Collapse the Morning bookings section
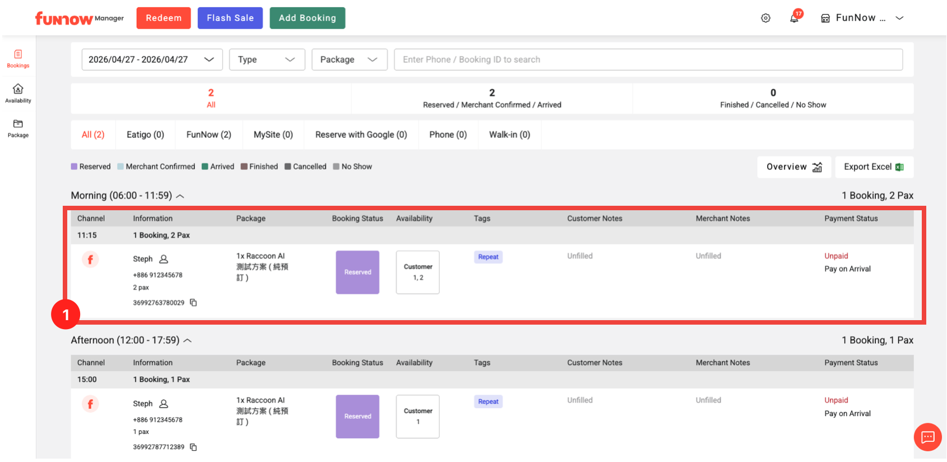947x462 pixels. point(180,196)
